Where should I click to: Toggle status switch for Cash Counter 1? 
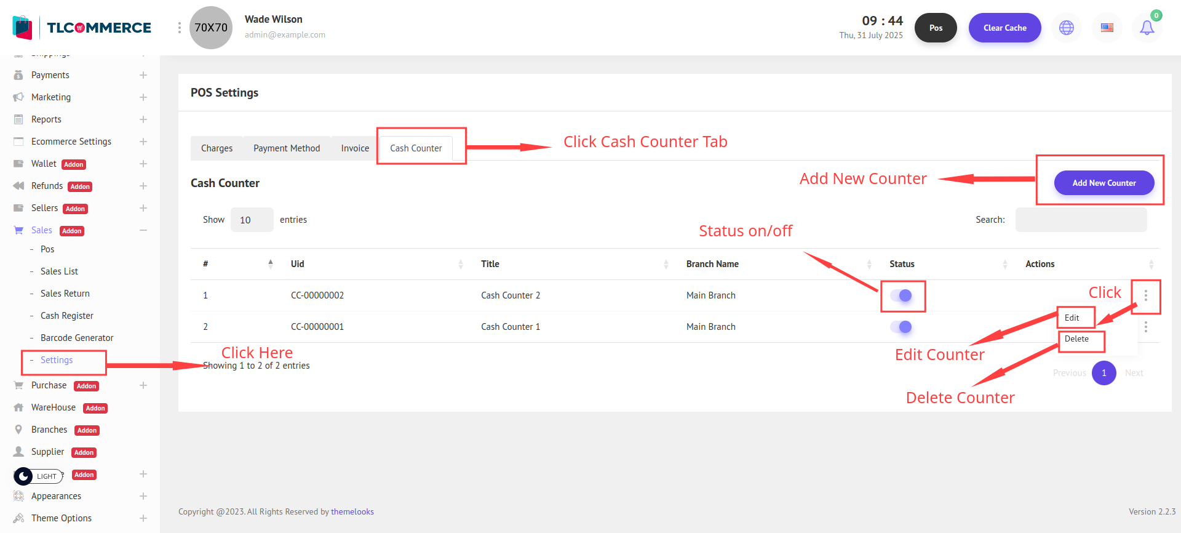tap(901, 327)
